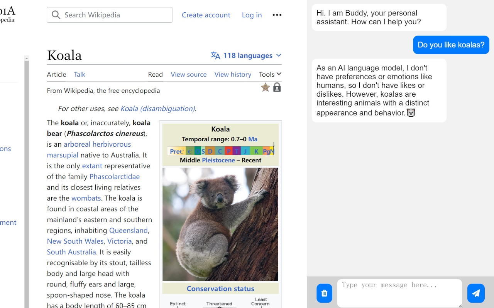This screenshot has width=494, height=308.
Task: Select the View source tab
Action: [x=189, y=74]
